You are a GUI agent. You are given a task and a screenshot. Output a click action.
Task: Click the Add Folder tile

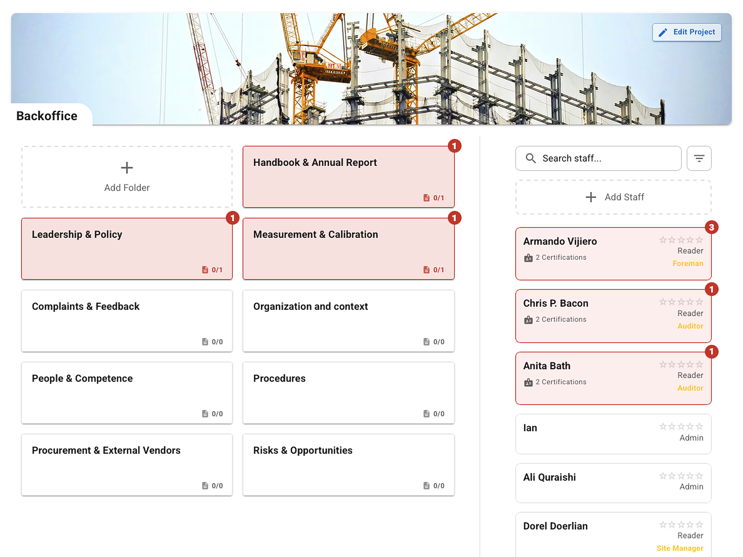point(127,177)
